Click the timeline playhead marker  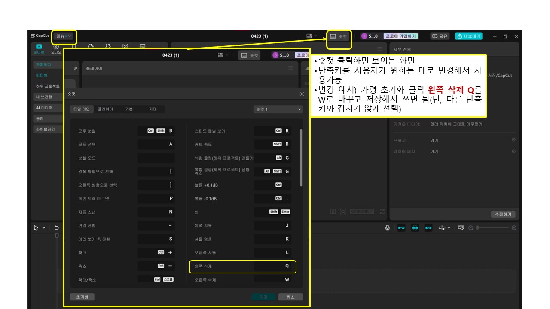[x=56, y=236]
